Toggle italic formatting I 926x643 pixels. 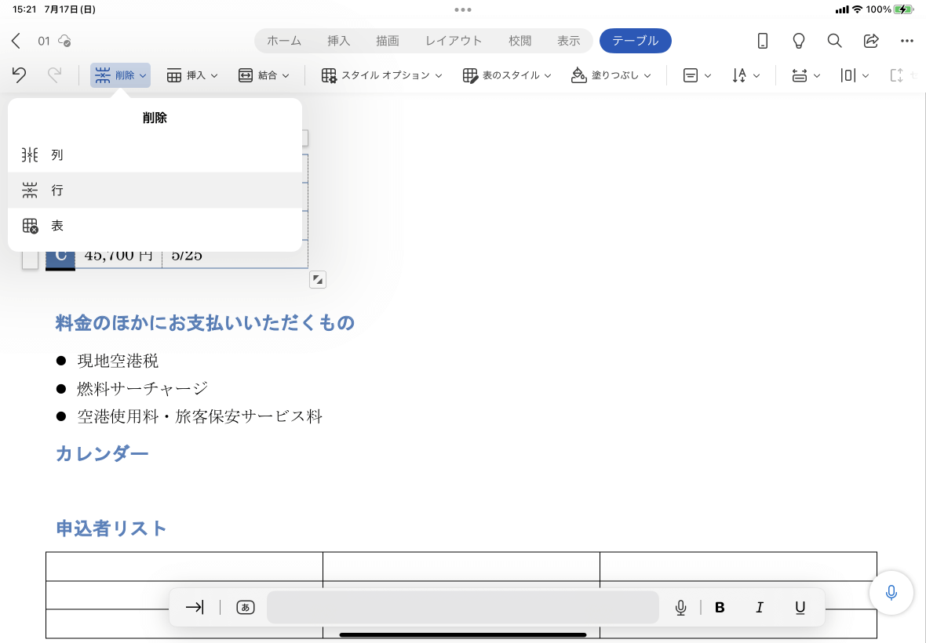click(x=760, y=607)
